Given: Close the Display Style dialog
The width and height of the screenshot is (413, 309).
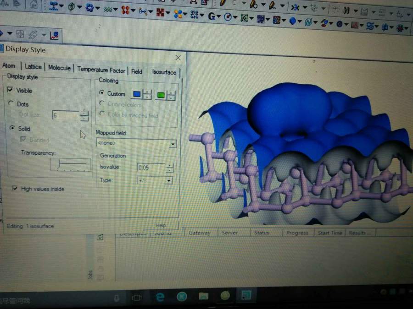Looking at the screenshot, I should (x=178, y=58).
